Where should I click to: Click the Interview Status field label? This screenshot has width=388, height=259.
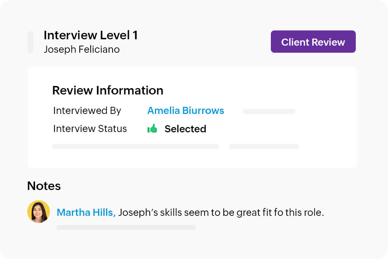coord(90,129)
